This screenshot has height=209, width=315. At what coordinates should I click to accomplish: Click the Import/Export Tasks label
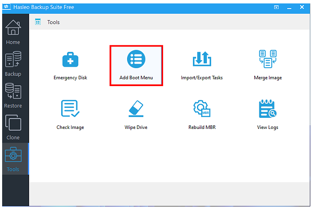(x=202, y=78)
